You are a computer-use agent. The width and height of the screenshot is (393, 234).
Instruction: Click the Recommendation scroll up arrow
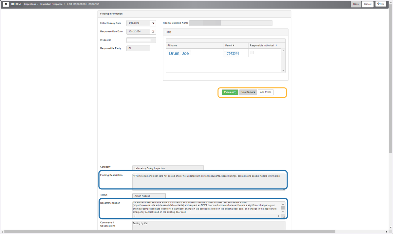click(283, 204)
